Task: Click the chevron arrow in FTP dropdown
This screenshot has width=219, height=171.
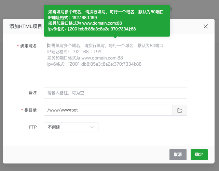Action: pos(92,127)
